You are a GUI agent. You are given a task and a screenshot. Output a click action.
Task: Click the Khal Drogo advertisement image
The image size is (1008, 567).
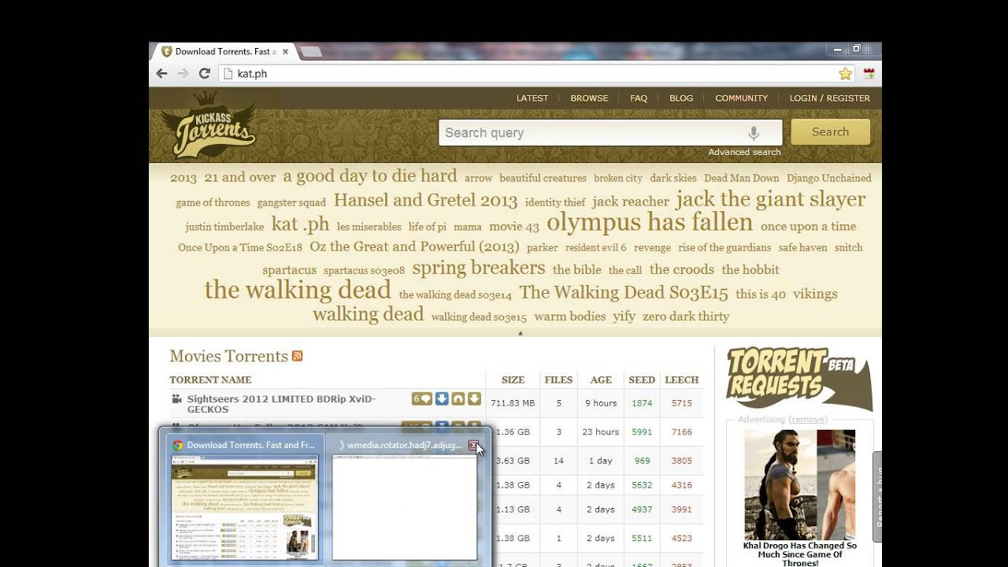pos(799,484)
